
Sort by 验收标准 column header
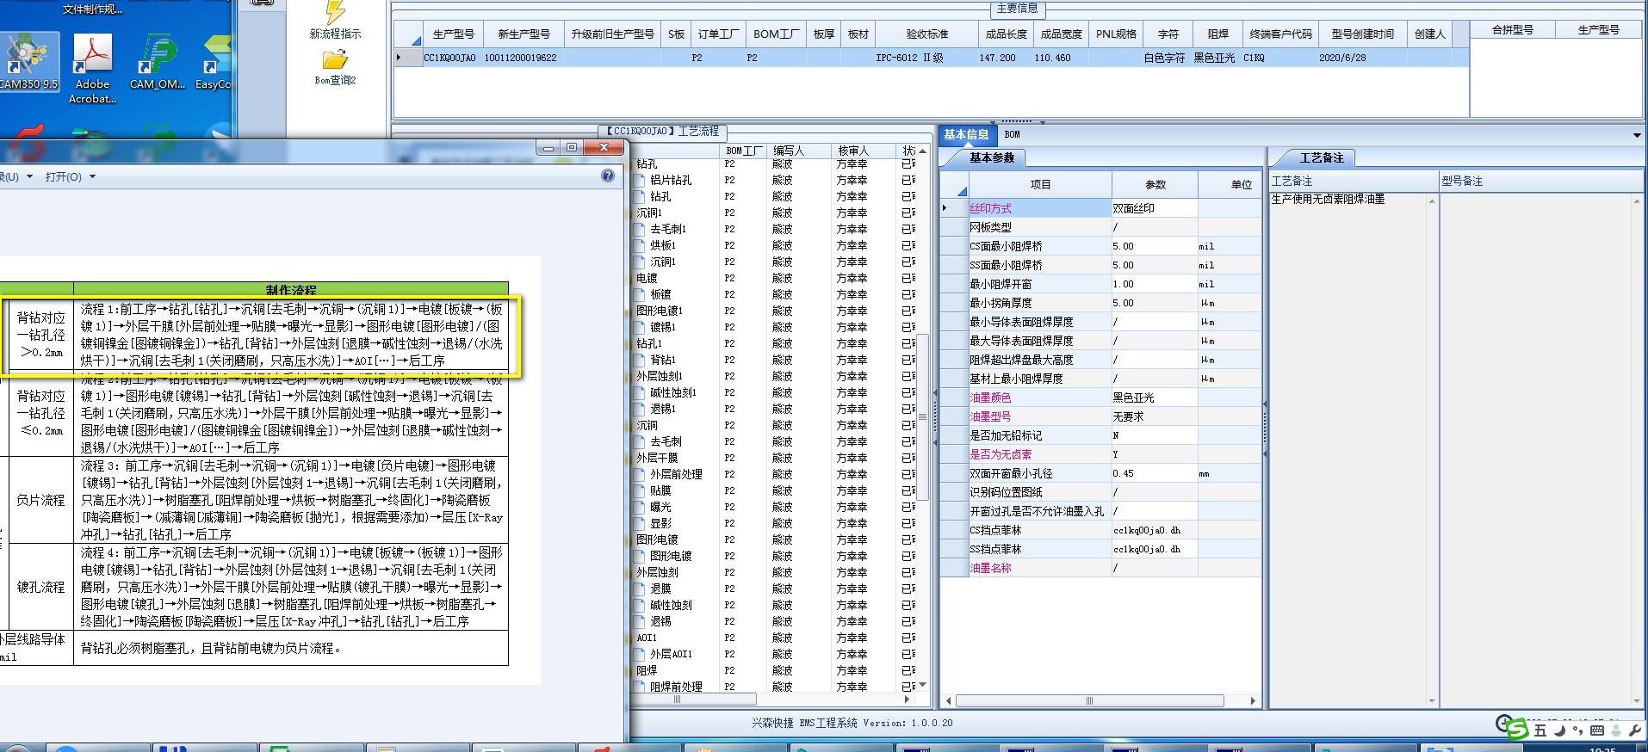(926, 34)
